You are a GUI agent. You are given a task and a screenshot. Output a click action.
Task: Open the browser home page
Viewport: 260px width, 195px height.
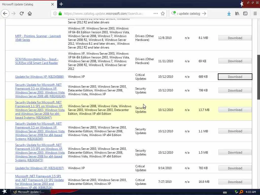30,13
